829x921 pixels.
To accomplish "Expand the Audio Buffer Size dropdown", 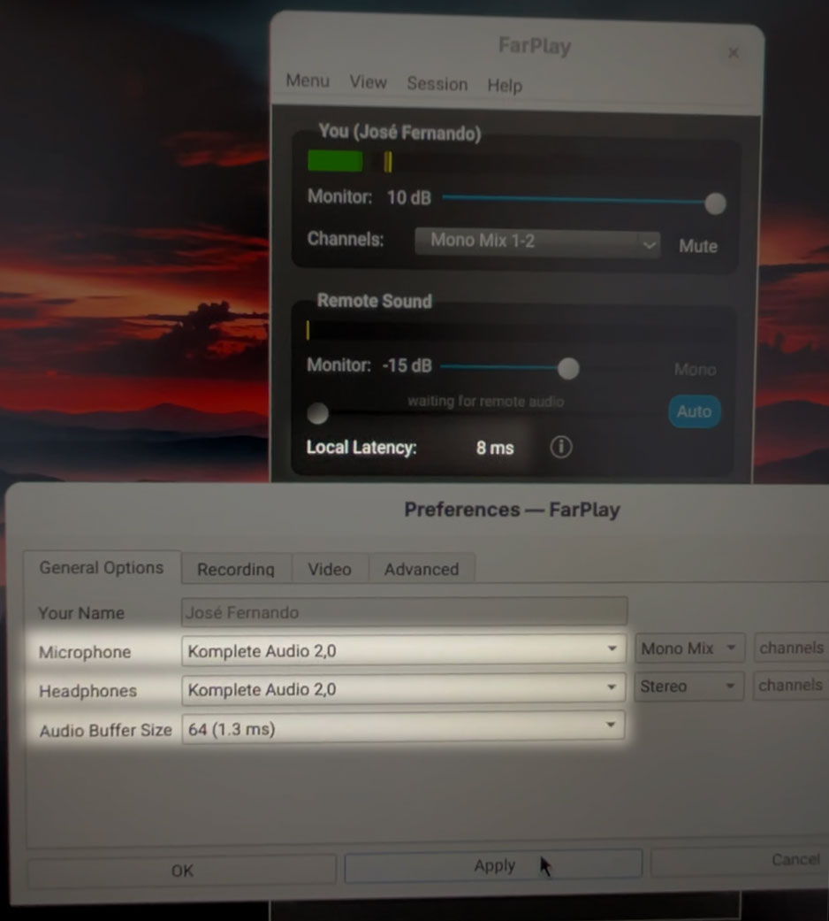I will click(403, 729).
